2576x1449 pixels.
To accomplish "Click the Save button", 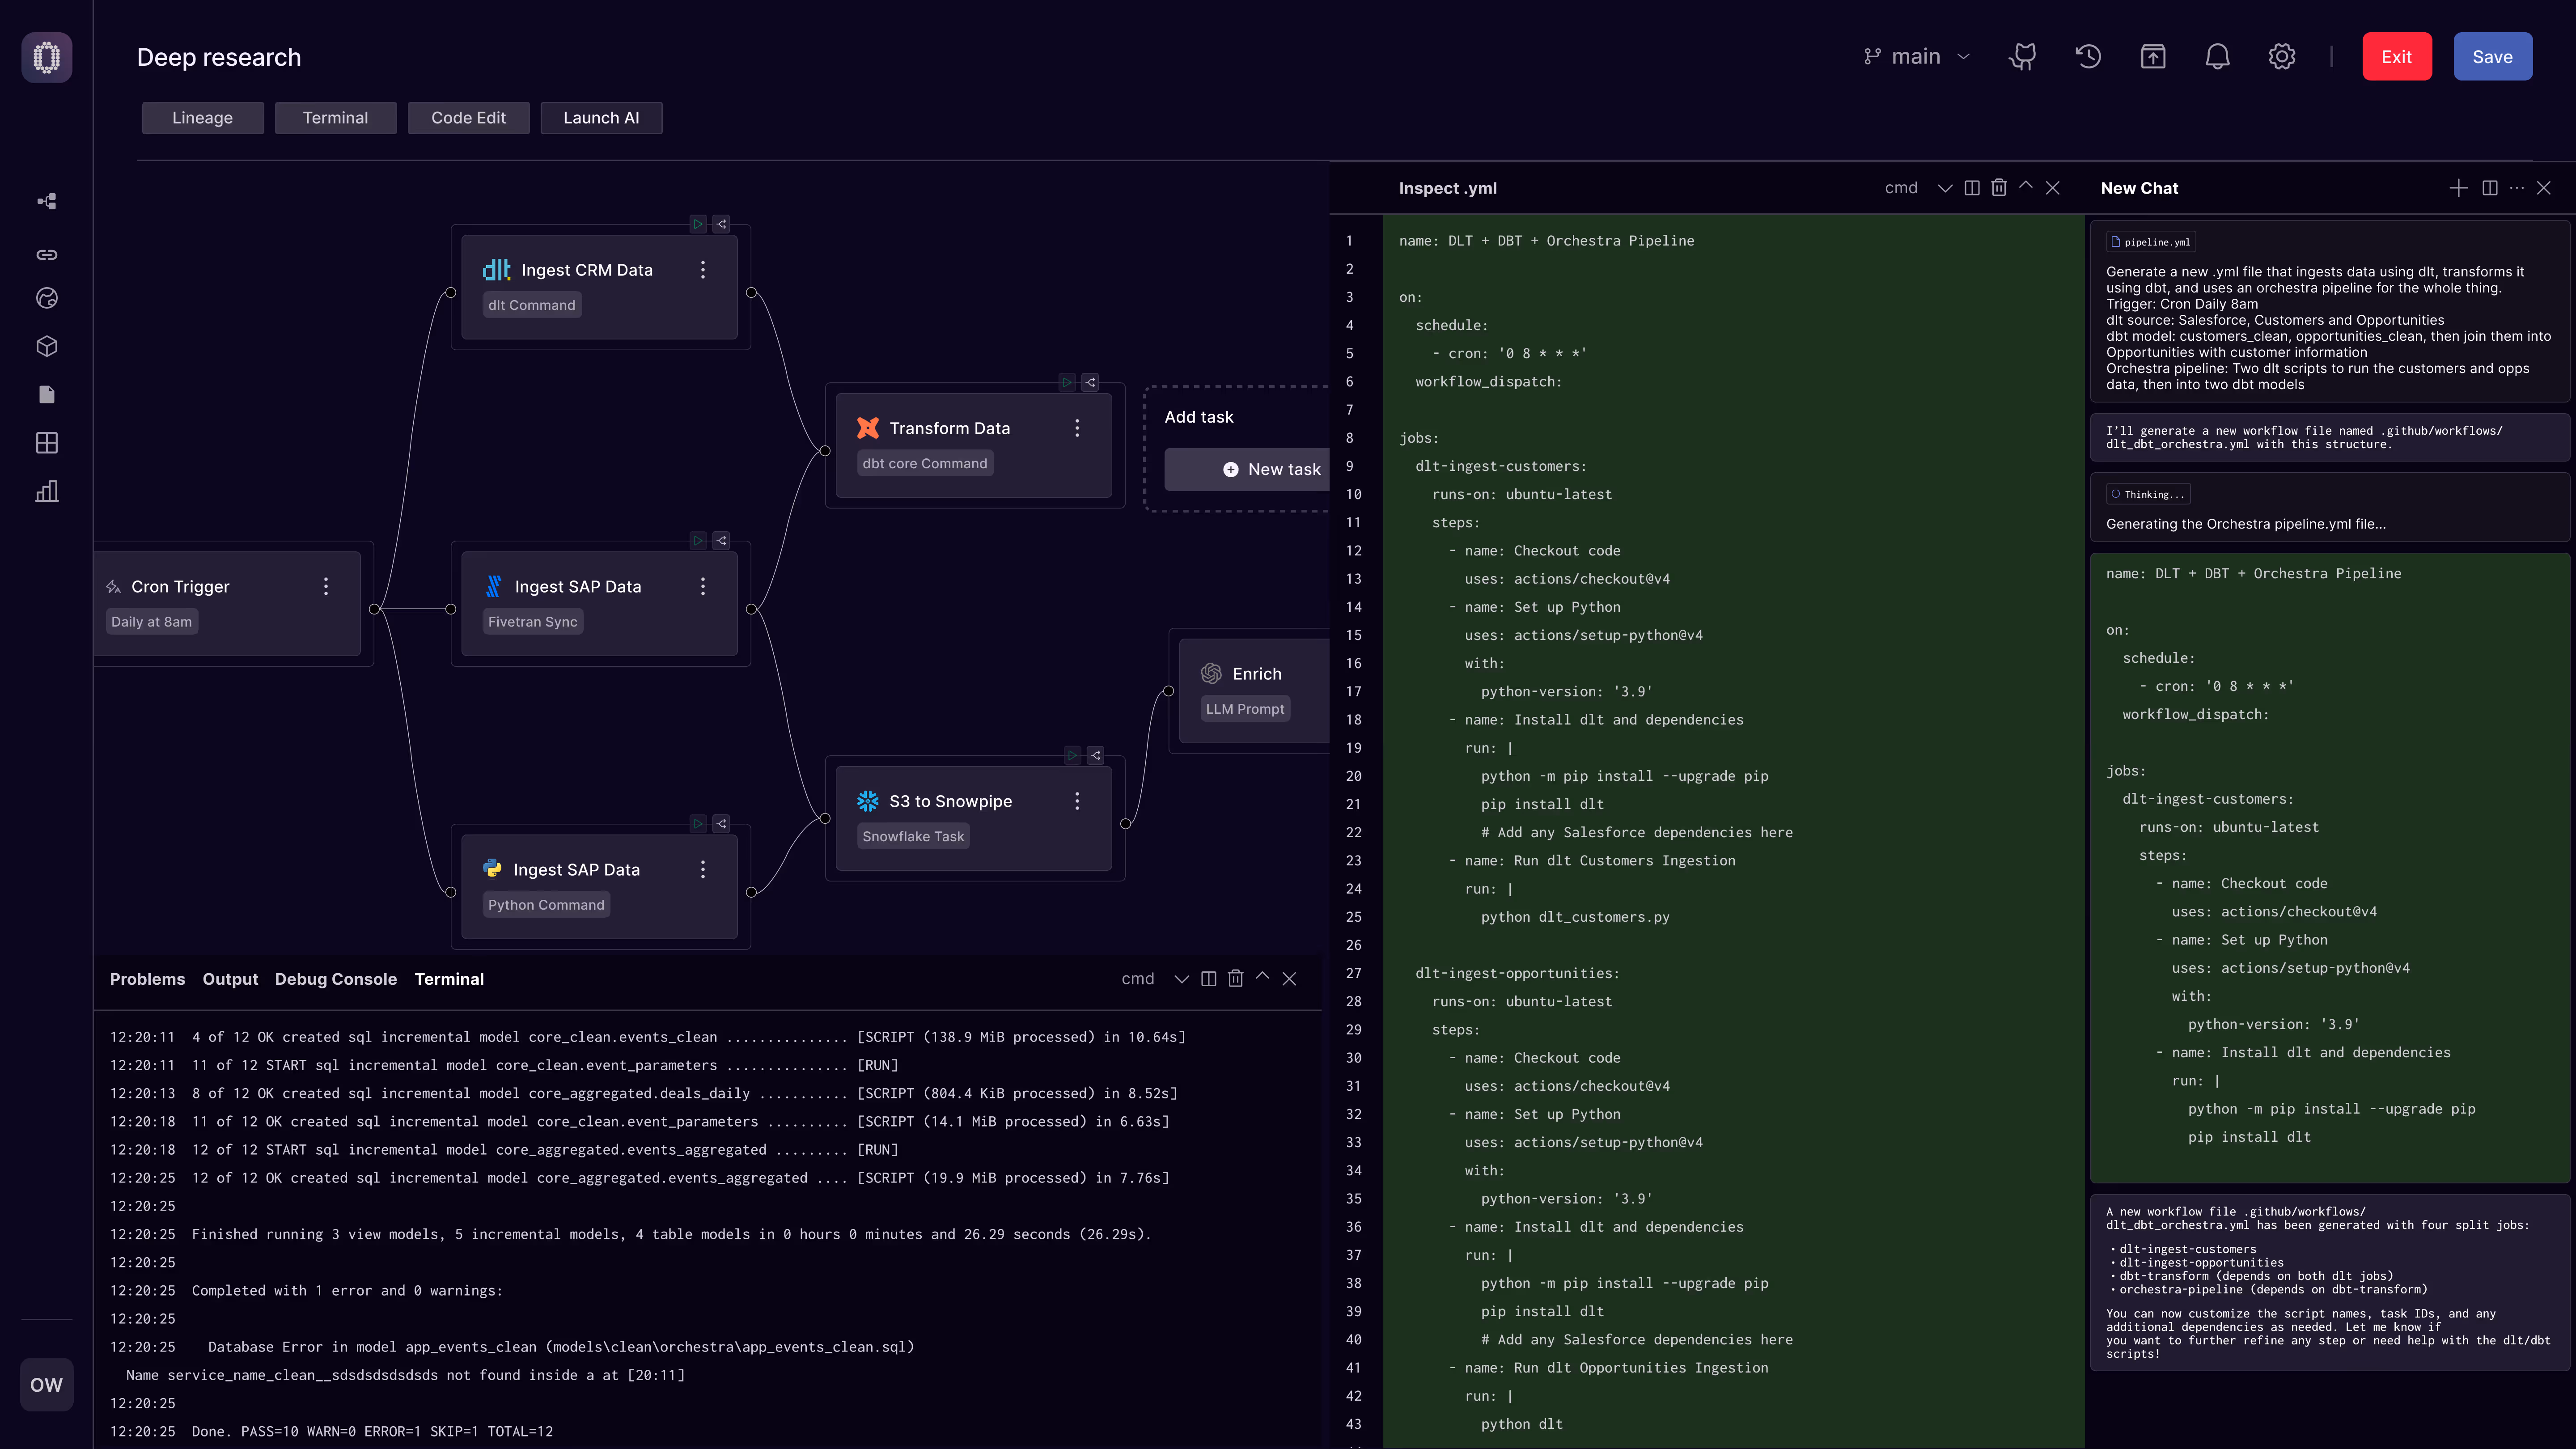I will (2492, 56).
